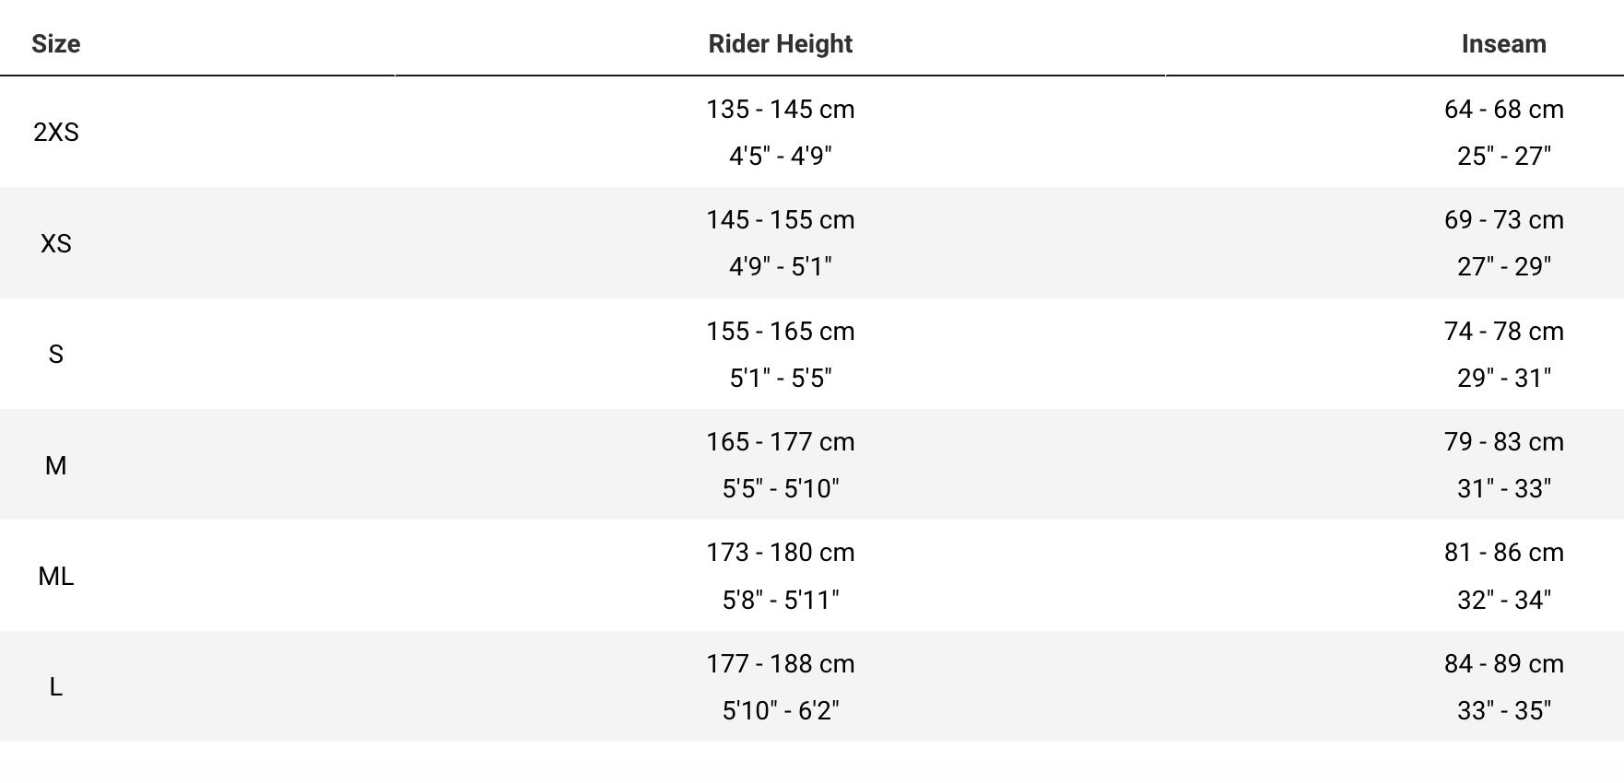Viewport: 1624px width, 783px height.
Task: Select the XS size label
Action: click(x=56, y=243)
